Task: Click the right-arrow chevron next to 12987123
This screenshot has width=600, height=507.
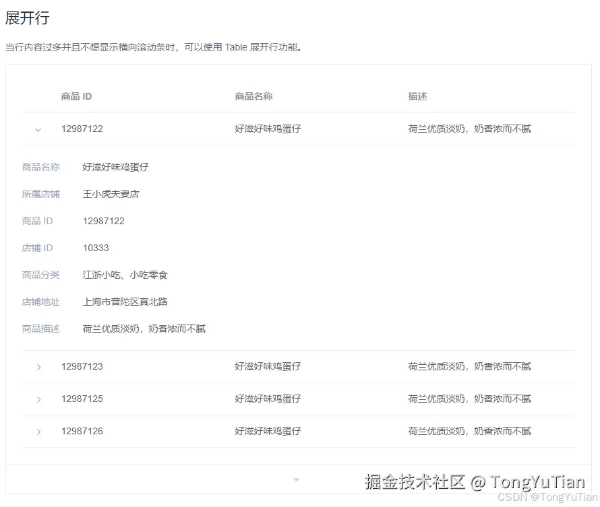Action: tap(38, 367)
